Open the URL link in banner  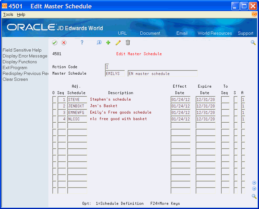(x=122, y=33)
